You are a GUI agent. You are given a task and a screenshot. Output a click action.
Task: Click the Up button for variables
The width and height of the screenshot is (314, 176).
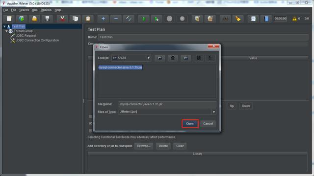tap(232, 106)
